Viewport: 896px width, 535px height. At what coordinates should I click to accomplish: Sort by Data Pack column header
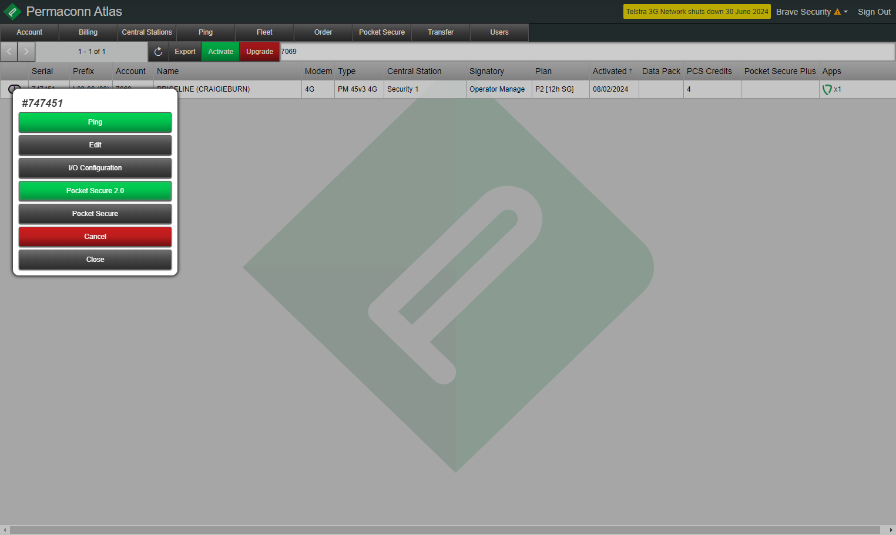pyautogui.click(x=661, y=71)
